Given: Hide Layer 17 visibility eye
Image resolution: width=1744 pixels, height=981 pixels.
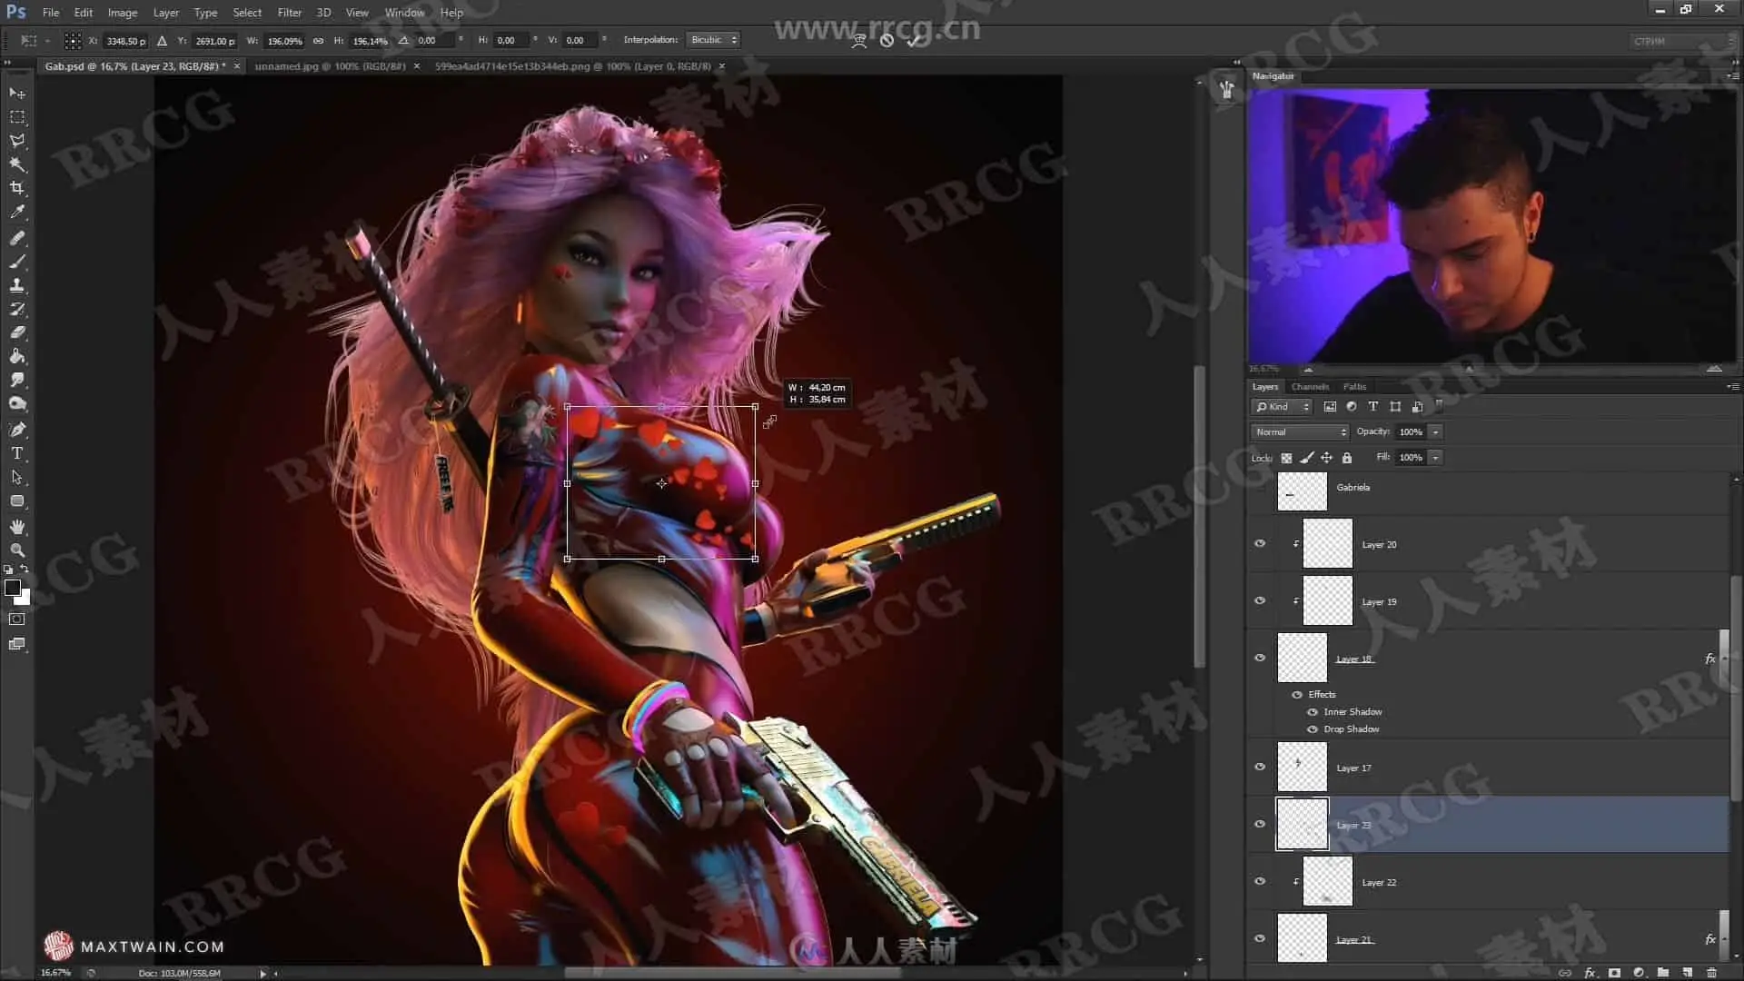Looking at the screenshot, I should 1260,767.
